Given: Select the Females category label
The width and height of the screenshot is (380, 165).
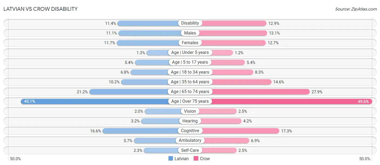Looking at the screenshot, I should coord(190,43).
